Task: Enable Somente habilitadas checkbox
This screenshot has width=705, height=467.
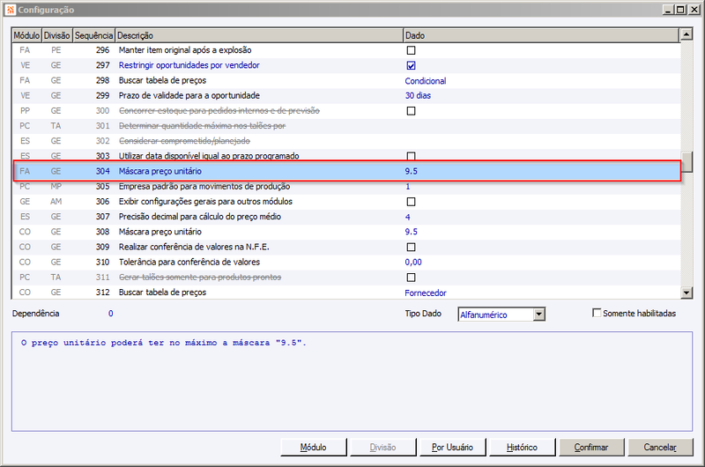Action: pos(597,313)
